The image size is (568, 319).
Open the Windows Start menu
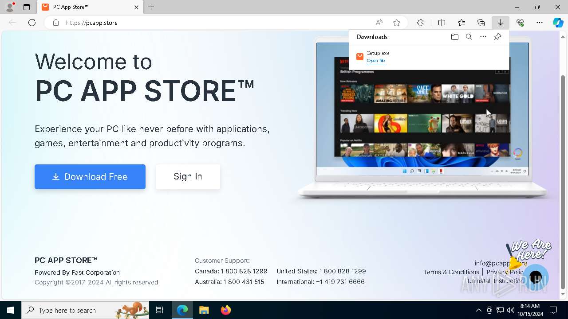point(11,310)
